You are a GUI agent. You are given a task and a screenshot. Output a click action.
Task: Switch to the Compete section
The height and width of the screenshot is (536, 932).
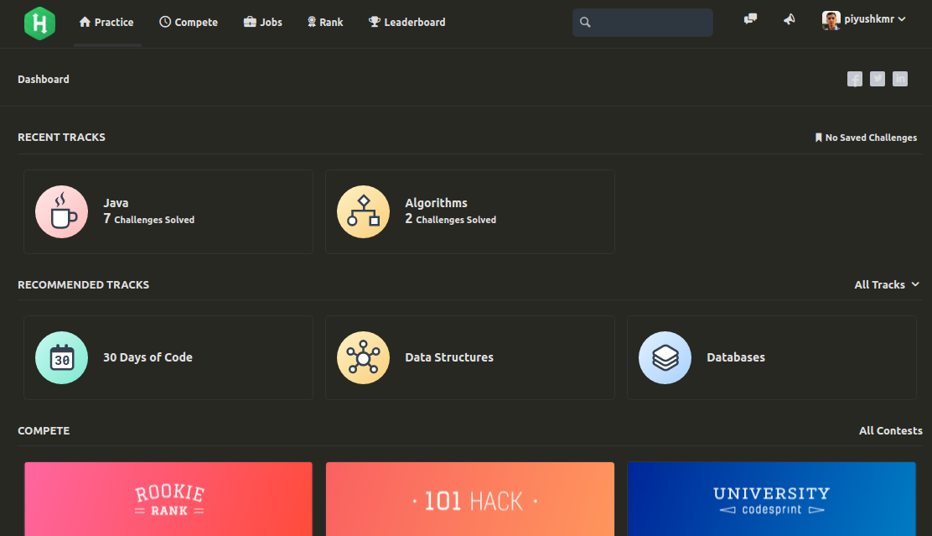point(188,22)
